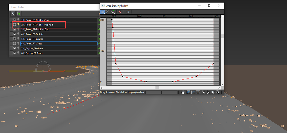Screen dimensions: 287x133
Task: Click the green arrow icon in Forest Lister
Action: (19, 13)
